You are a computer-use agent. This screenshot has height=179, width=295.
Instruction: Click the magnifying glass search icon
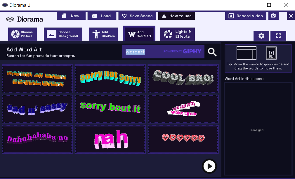click(212, 52)
